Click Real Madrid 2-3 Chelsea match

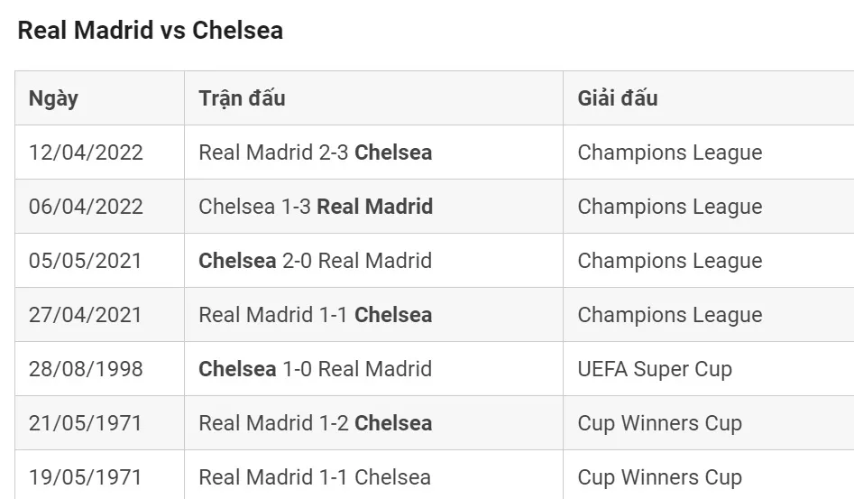tap(315, 152)
